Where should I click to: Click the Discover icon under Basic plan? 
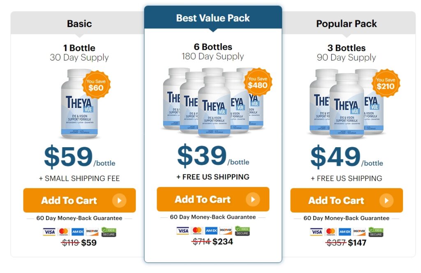pyautogui.click(x=92, y=232)
